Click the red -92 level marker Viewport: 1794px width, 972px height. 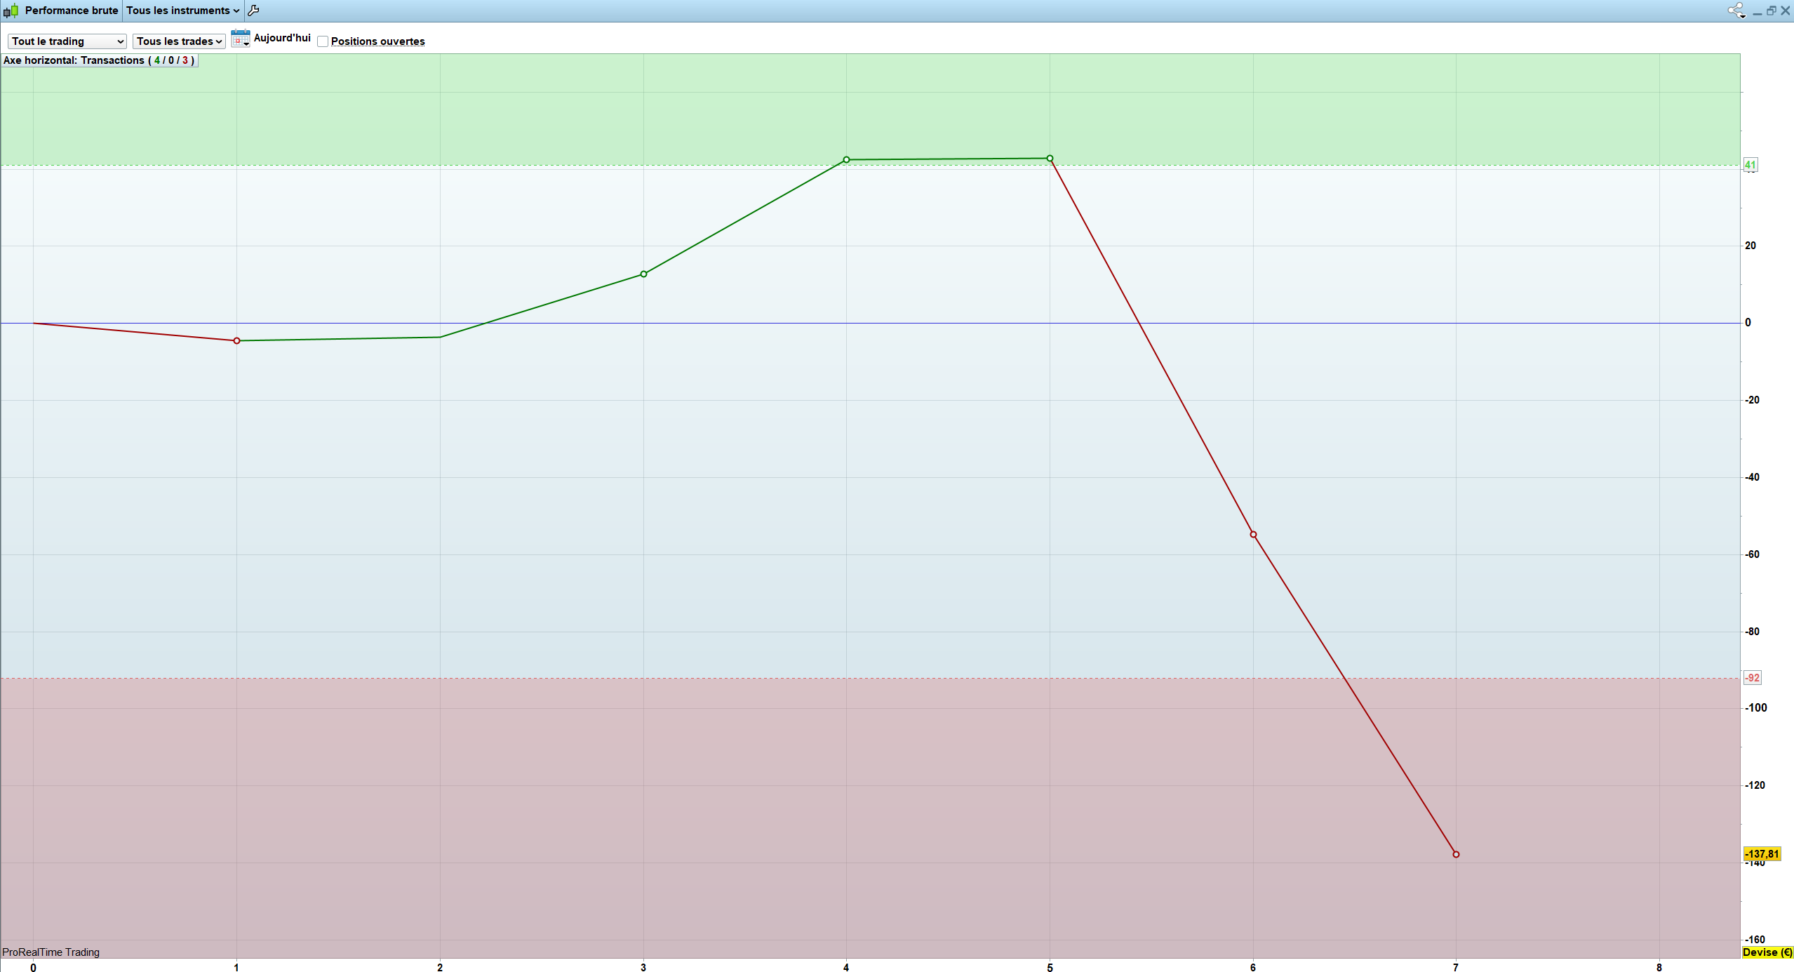coord(1752,678)
